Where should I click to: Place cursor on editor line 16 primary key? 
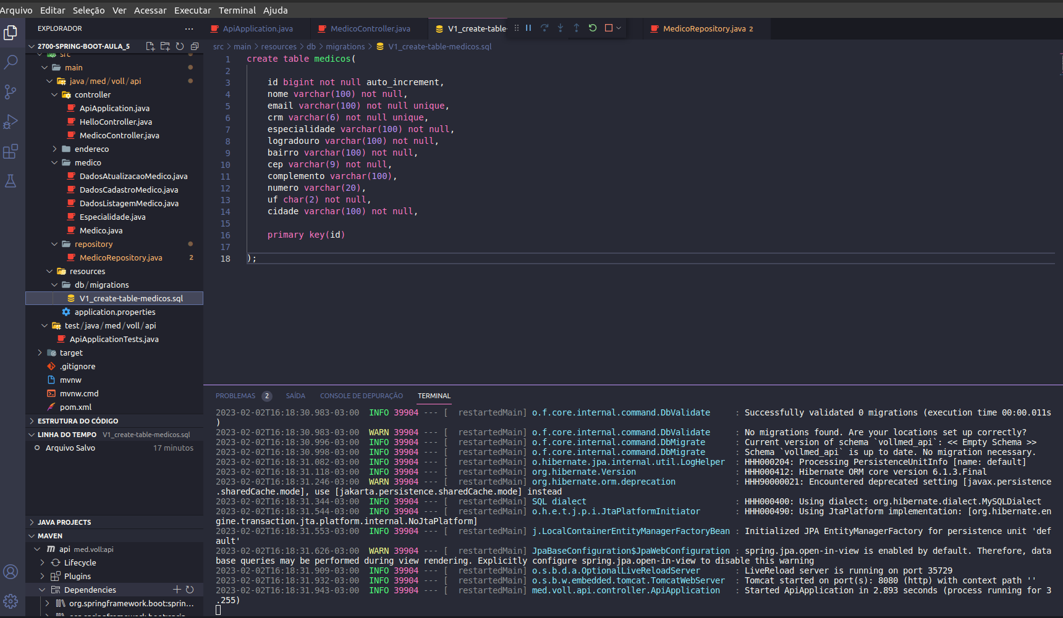click(x=306, y=235)
